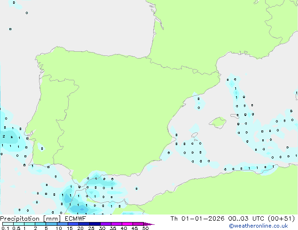Select the purple 30–35 mm legend swatch
This screenshot has height=230, width=298.
coord(106,224)
